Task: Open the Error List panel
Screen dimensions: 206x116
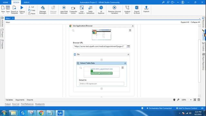Action: coord(16,104)
